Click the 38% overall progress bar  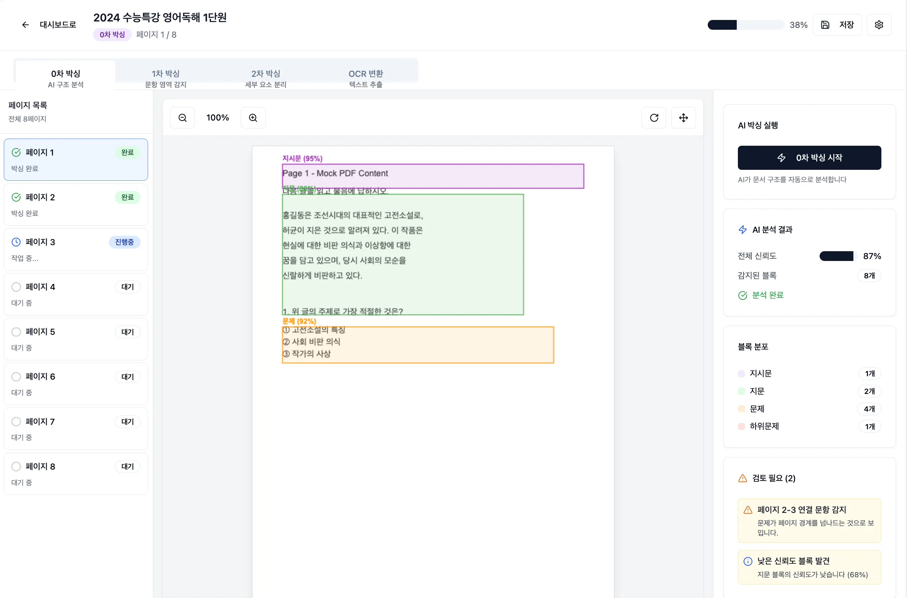coord(746,25)
